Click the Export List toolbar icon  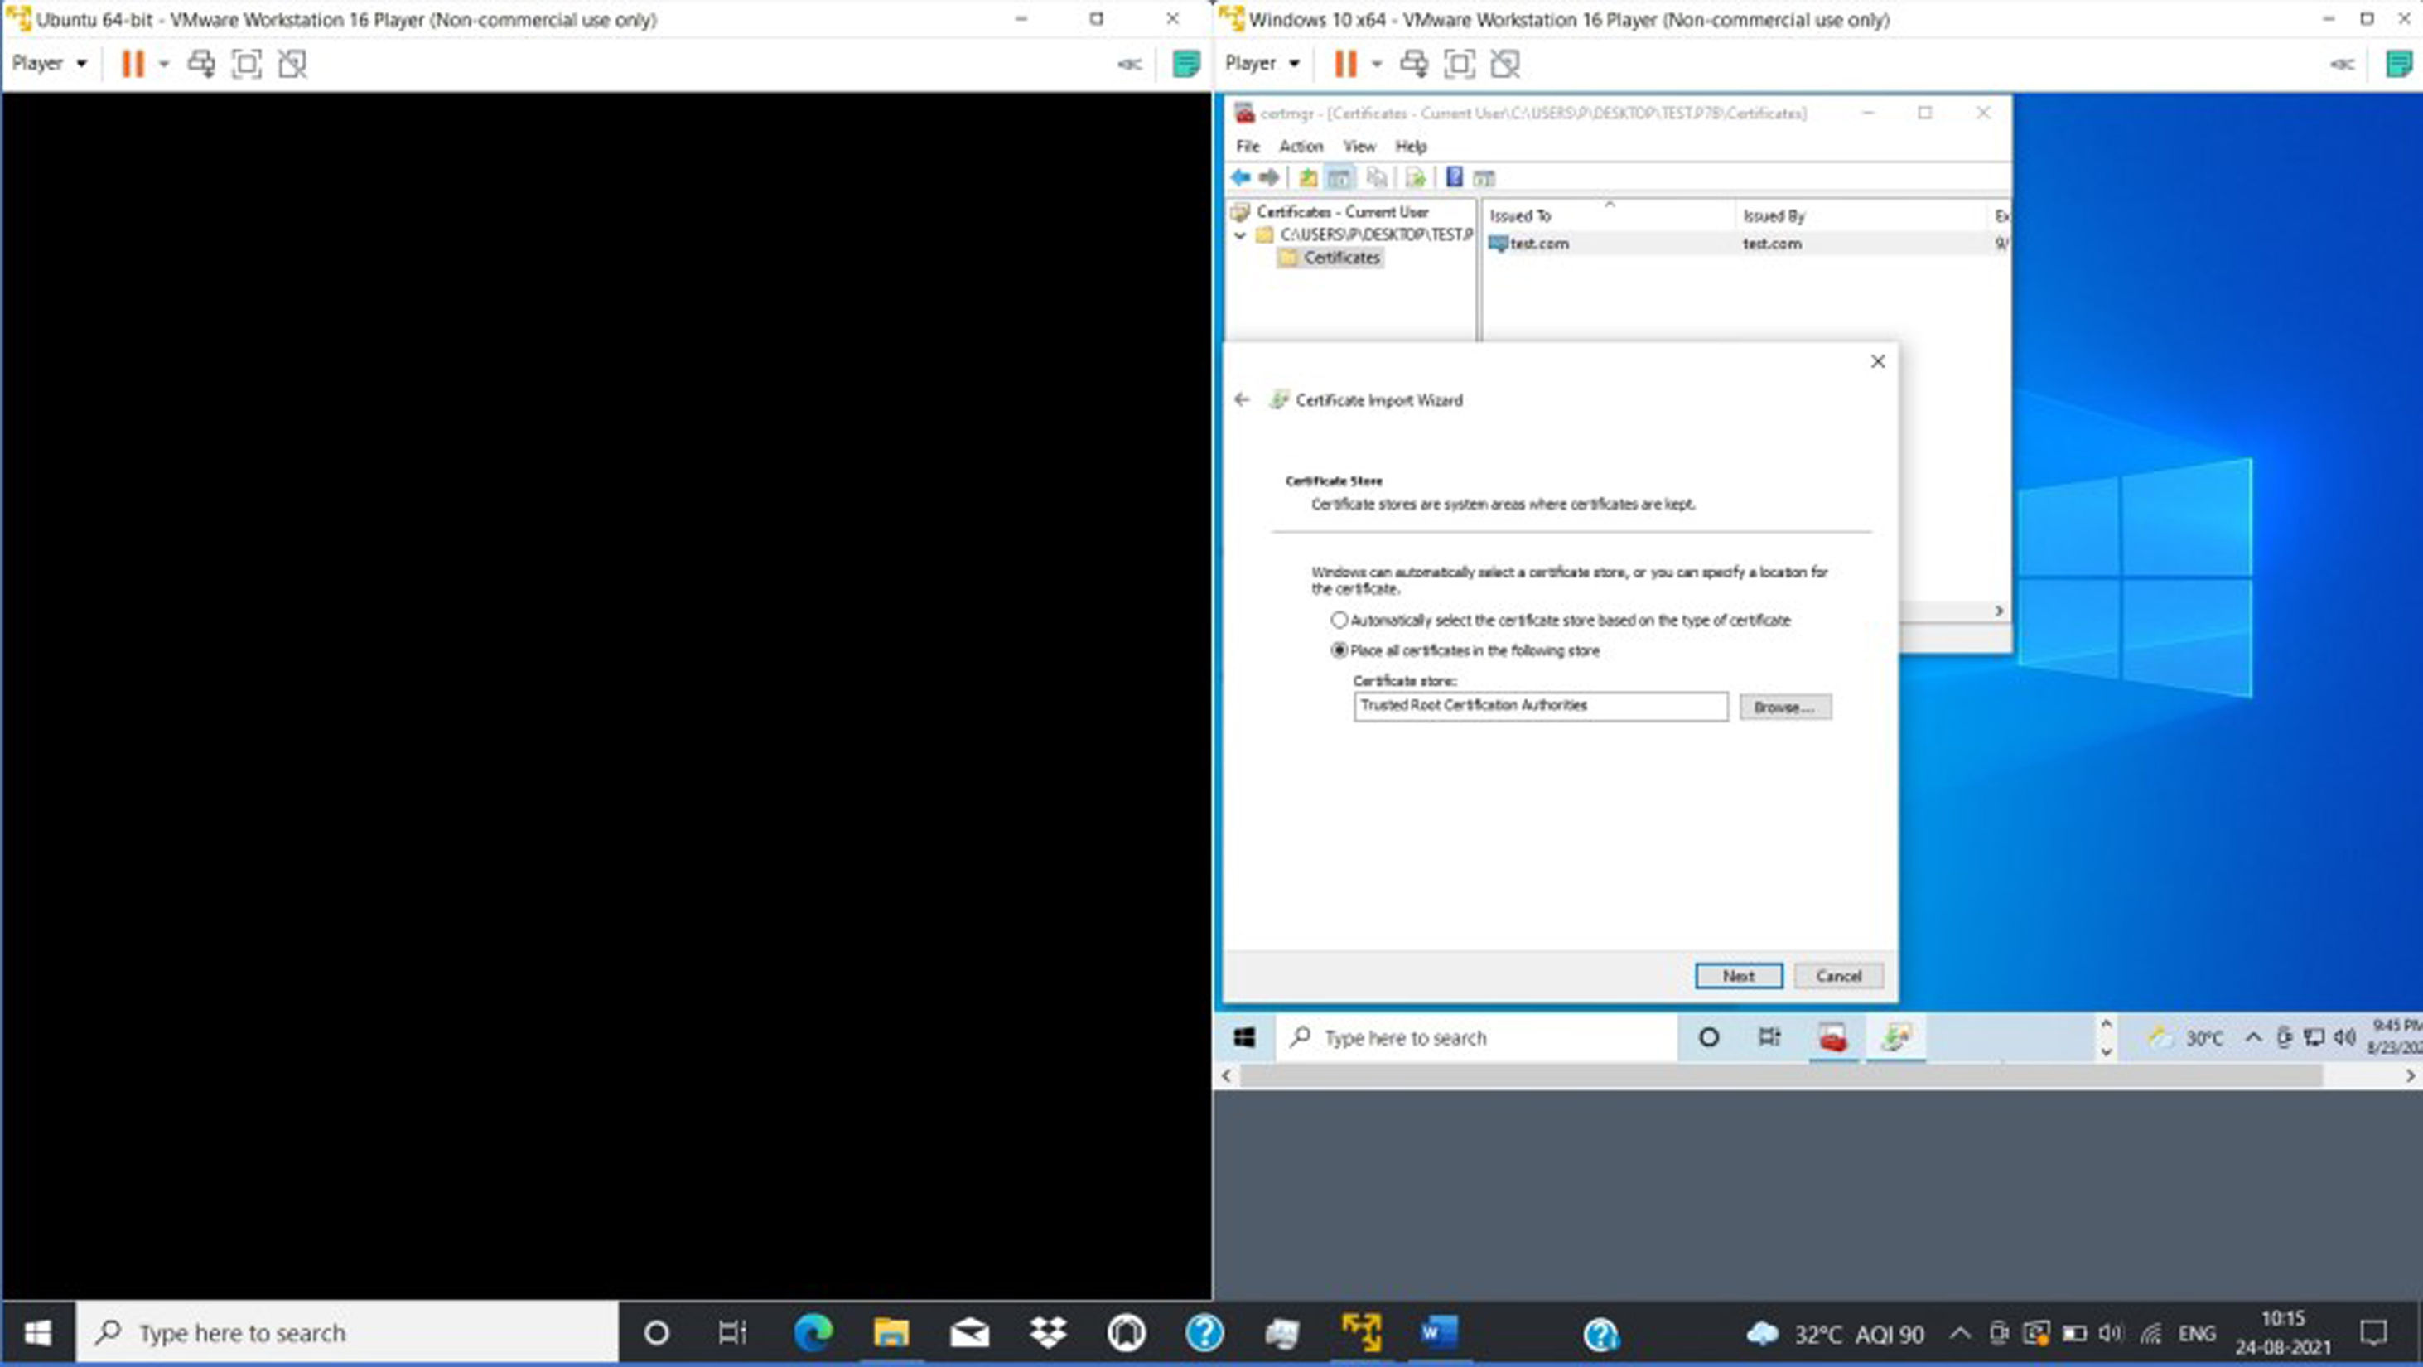(1416, 178)
